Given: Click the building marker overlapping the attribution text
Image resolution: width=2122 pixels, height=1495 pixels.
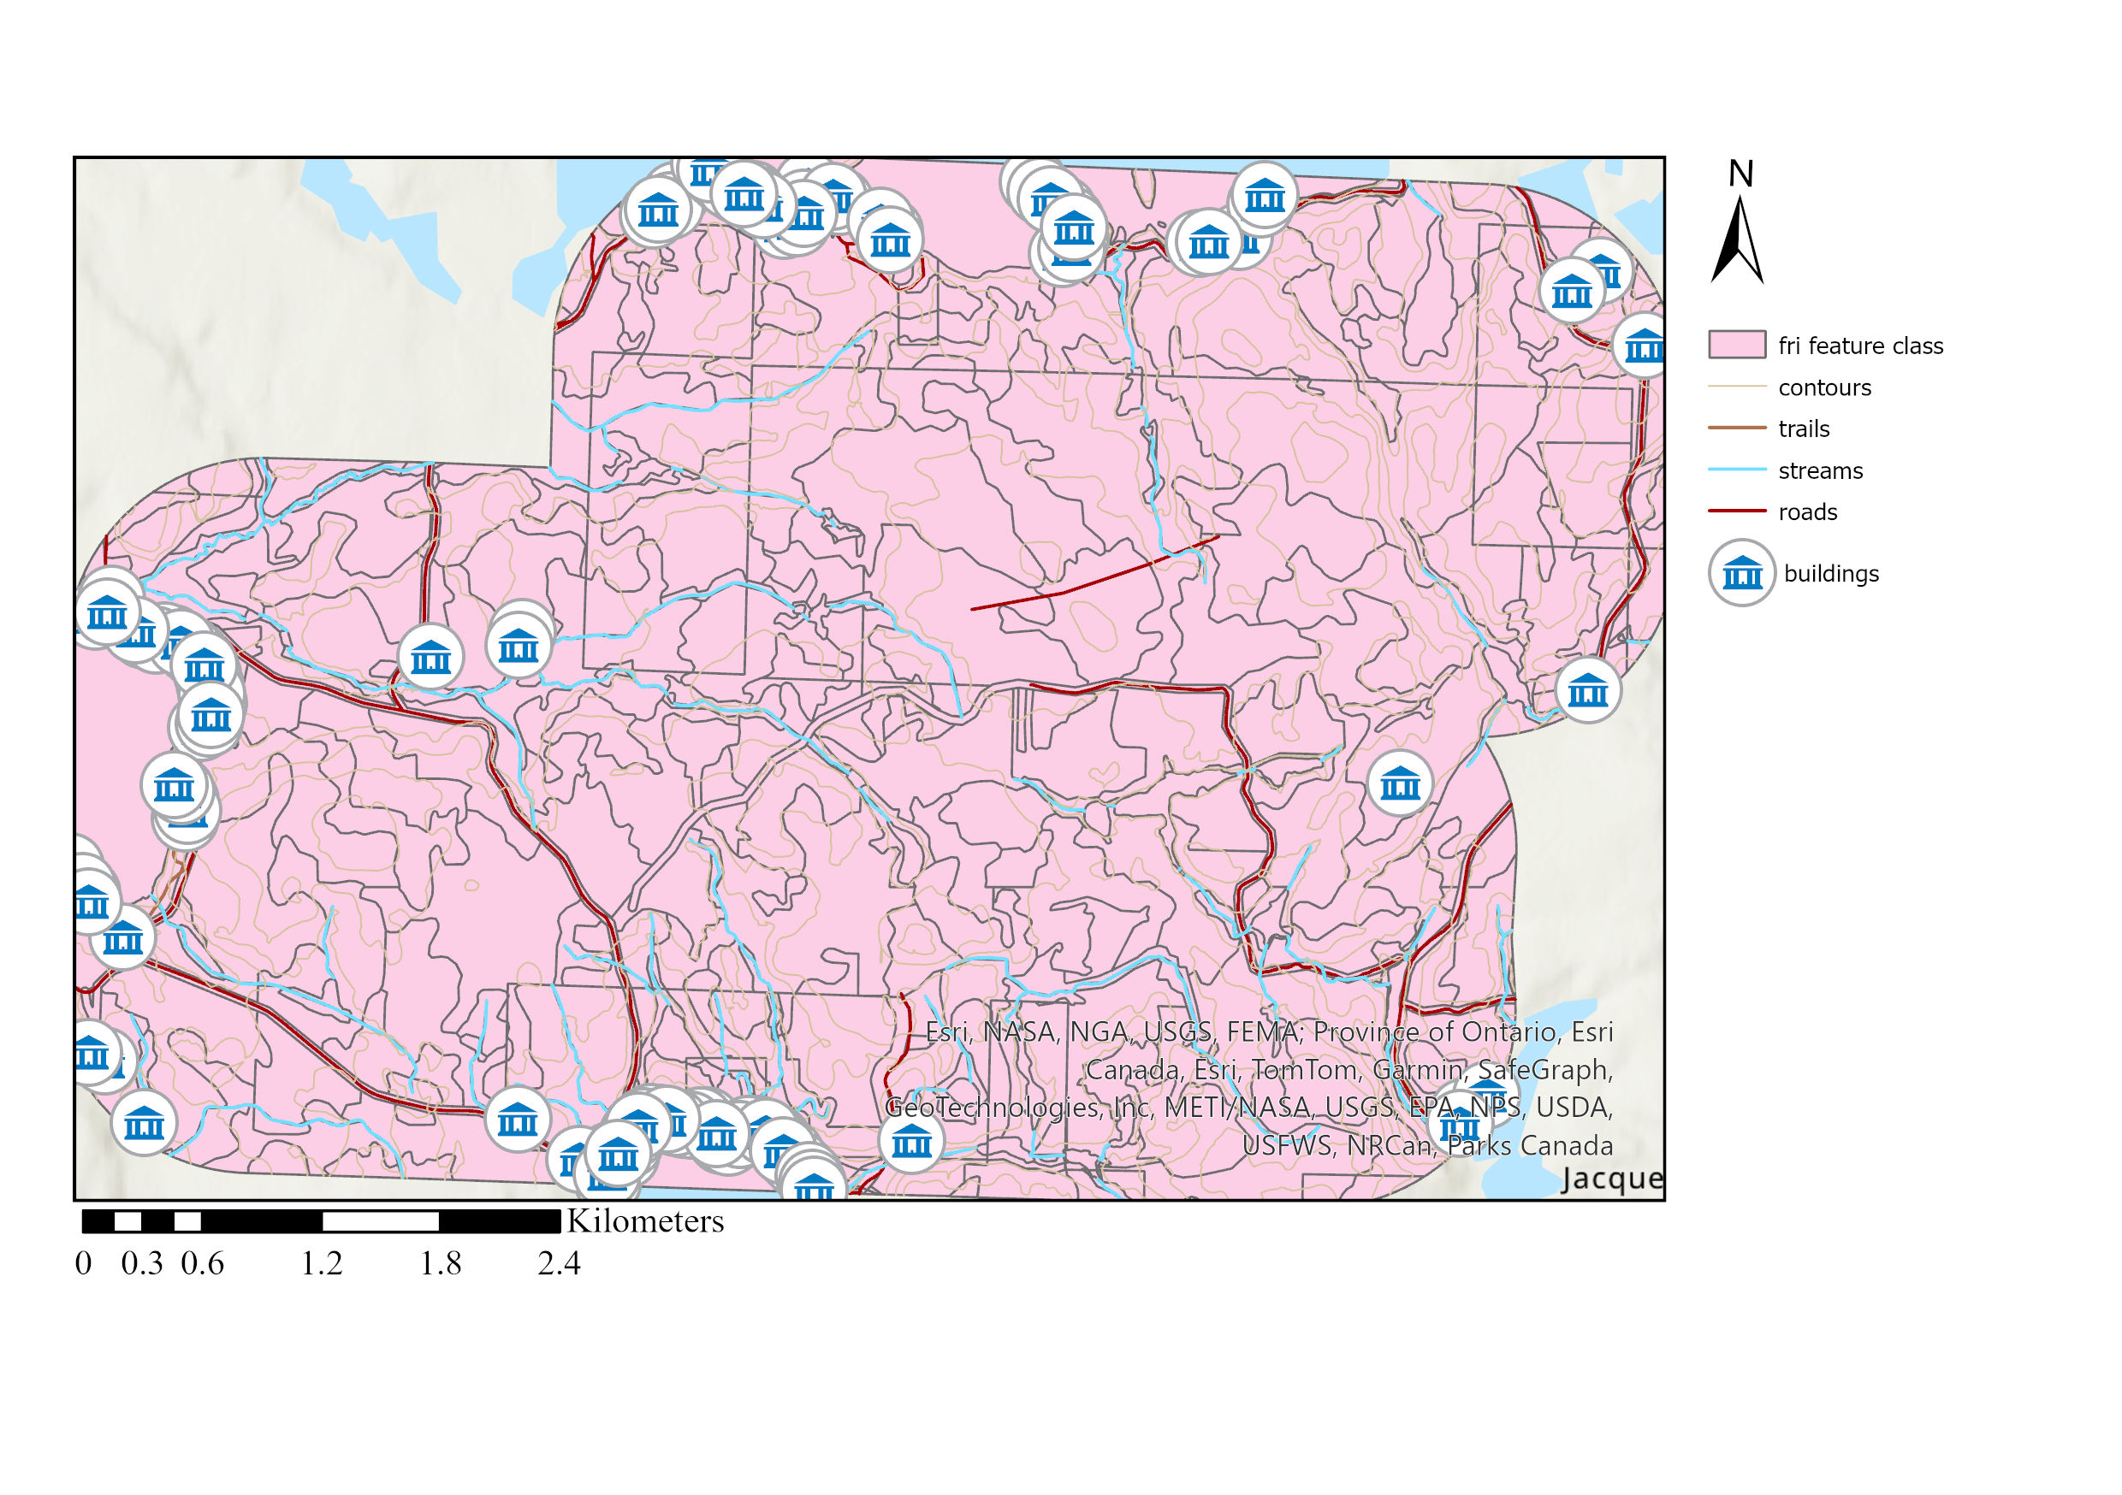Looking at the screenshot, I should coord(1461,1122).
